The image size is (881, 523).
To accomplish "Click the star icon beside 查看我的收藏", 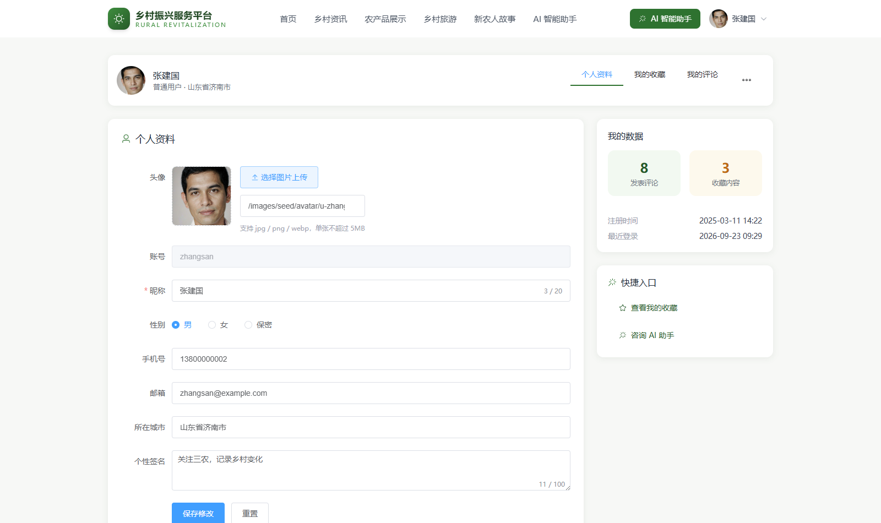I will pos(623,308).
